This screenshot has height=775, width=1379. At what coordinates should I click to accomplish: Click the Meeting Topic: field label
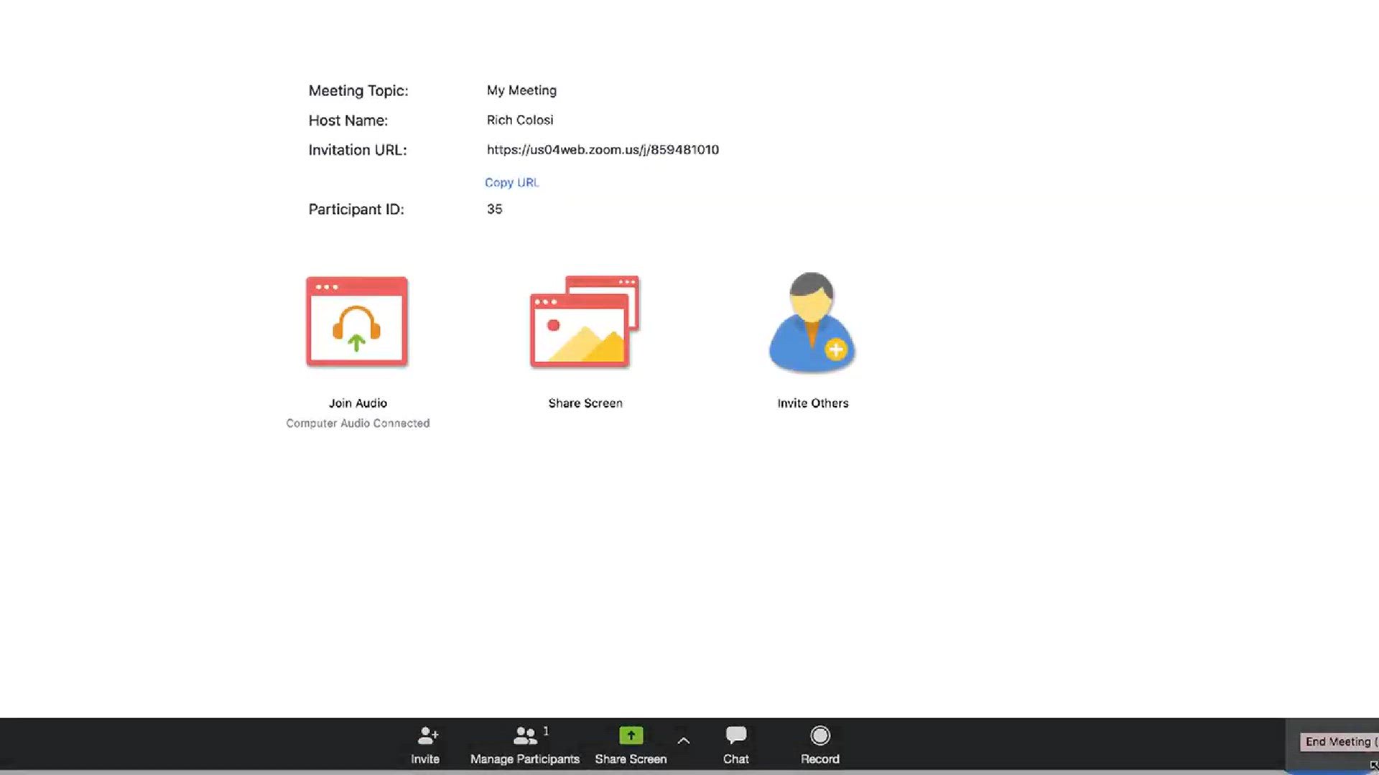(358, 90)
